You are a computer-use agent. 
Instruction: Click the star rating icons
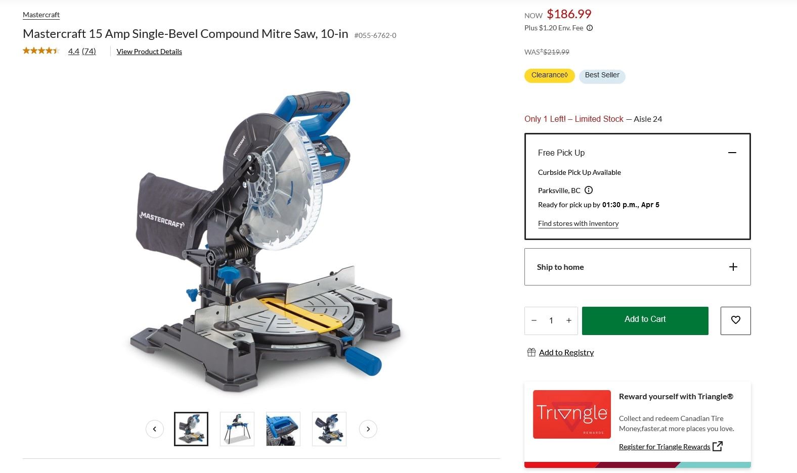pos(41,51)
